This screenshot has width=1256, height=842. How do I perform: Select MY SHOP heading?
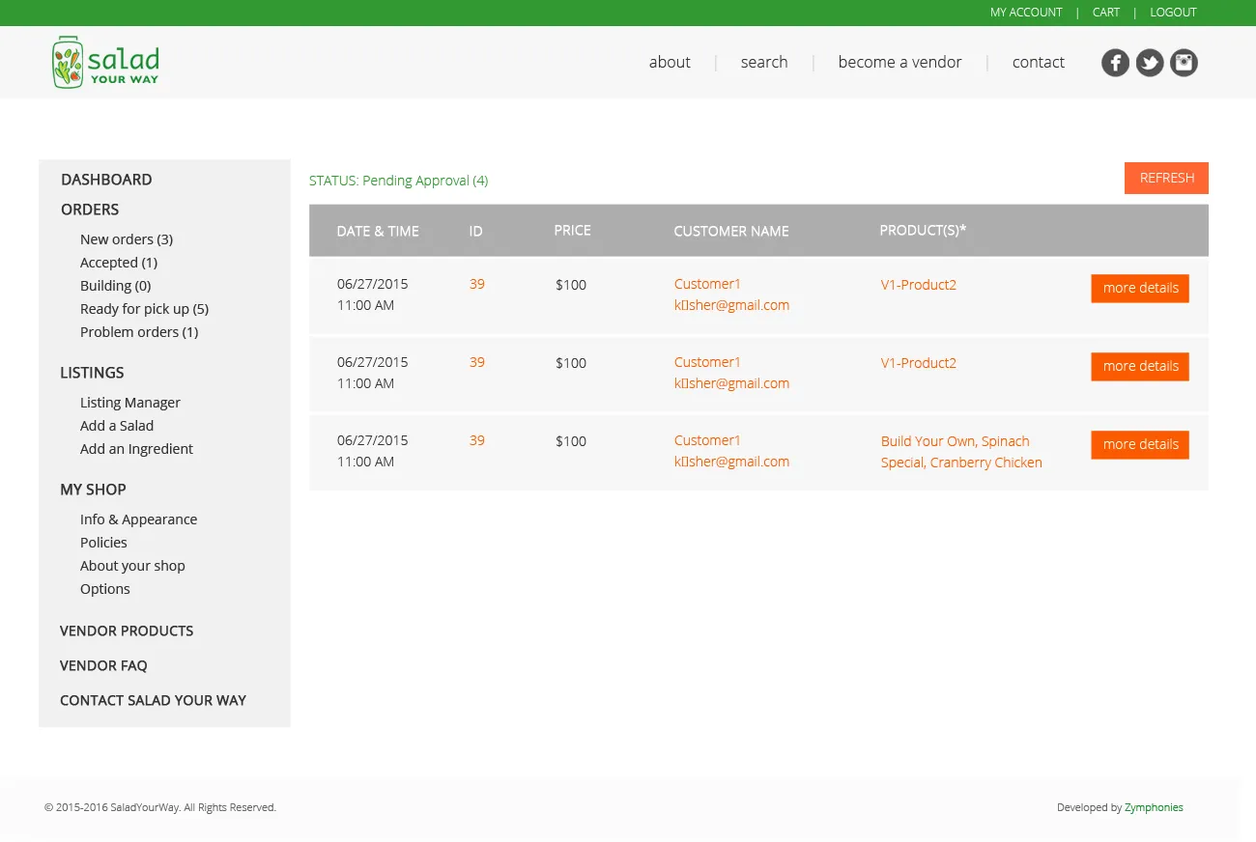pos(93,490)
